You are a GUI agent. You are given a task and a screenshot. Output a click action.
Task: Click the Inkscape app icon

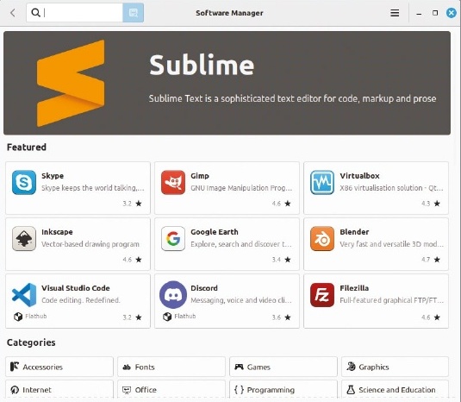coord(24,238)
